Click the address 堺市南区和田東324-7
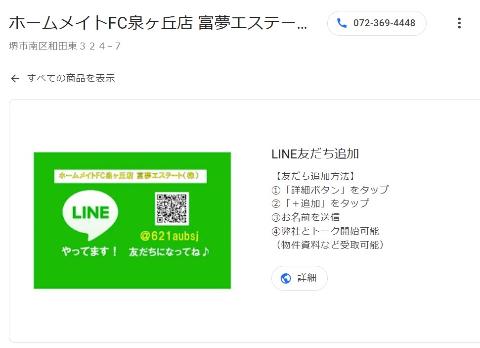Image resolution: width=480 pixels, height=348 pixels. [x=65, y=46]
